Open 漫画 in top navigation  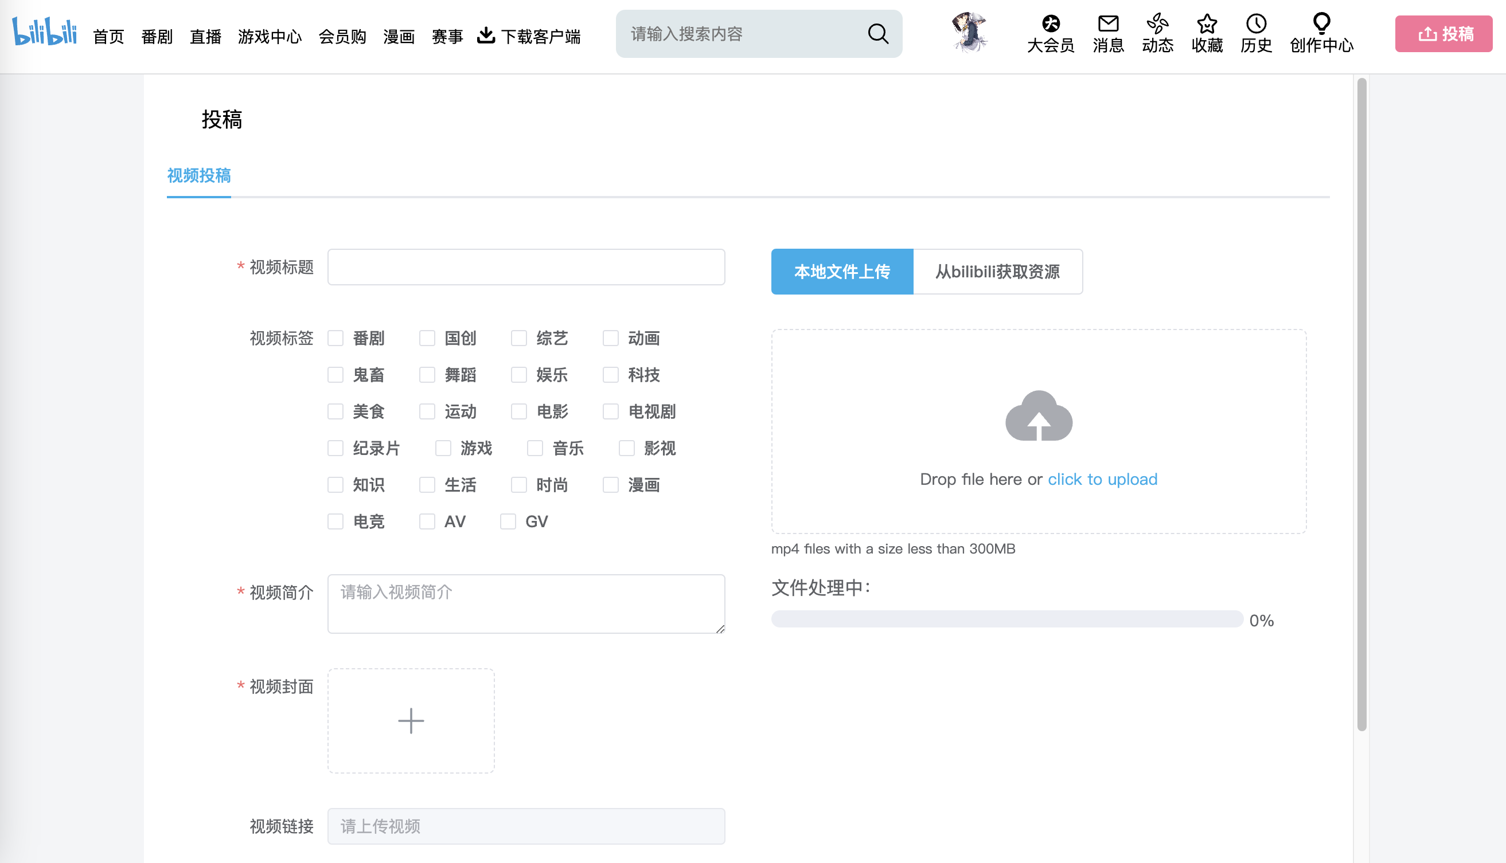pos(399,37)
